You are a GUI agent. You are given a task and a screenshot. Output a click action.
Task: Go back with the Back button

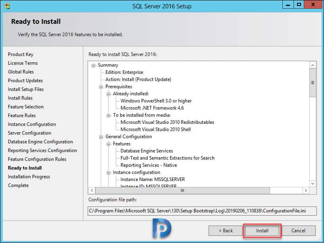coord(226,231)
